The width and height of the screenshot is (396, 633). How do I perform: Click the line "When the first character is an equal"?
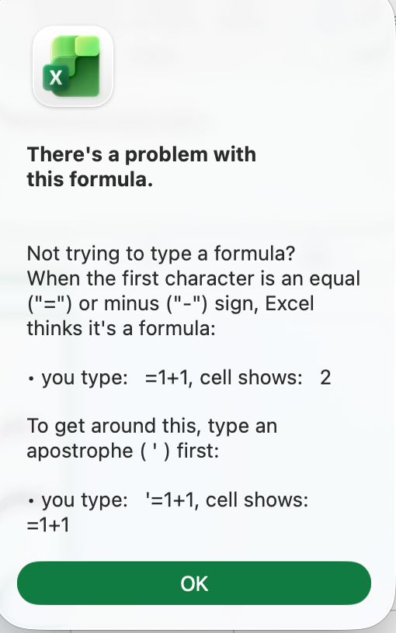193,278
